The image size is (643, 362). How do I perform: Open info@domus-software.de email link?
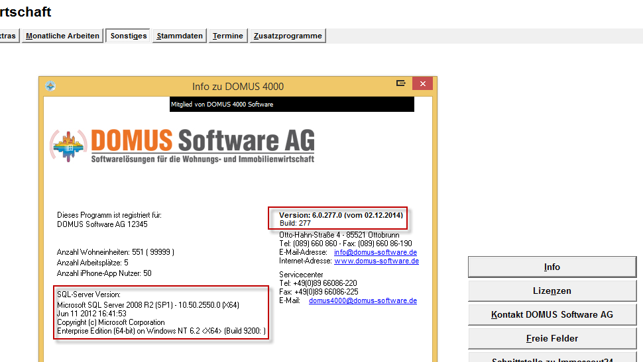coord(375,252)
